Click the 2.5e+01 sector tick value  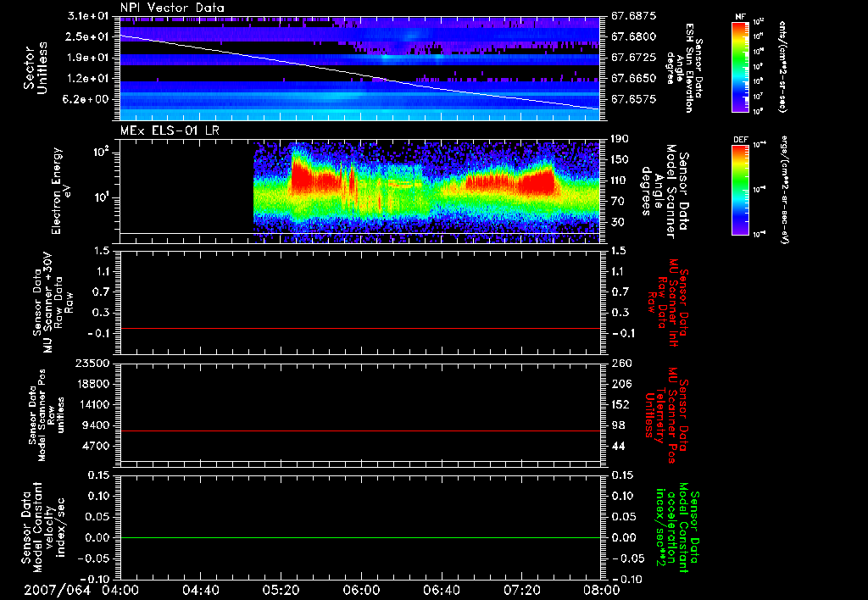click(x=87, y=36)
